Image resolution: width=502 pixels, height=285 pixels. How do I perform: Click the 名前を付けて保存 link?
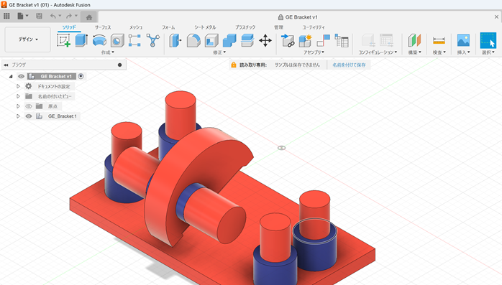[349, 65]
